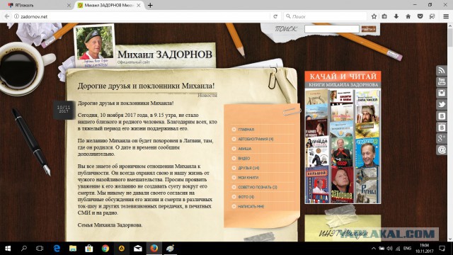The image size is (453, 255).
Task: Click the Михаил ЗАДОРНОВ site title
Action: point(165,54)
